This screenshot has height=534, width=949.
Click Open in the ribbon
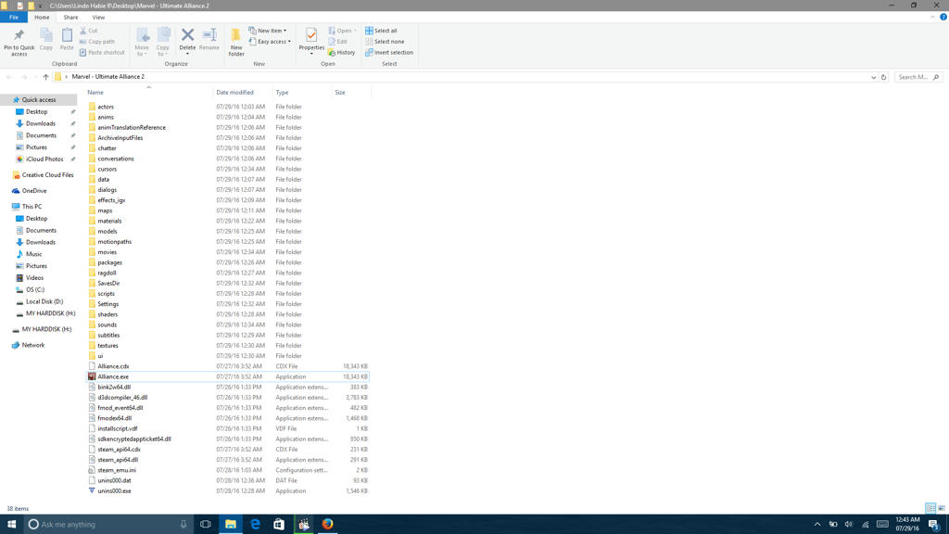(342, 31)
